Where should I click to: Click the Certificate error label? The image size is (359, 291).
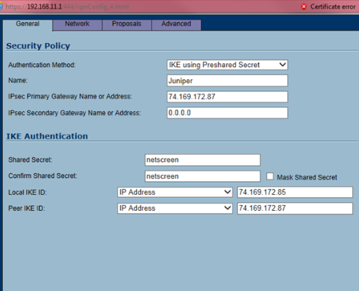click(333, 7)
